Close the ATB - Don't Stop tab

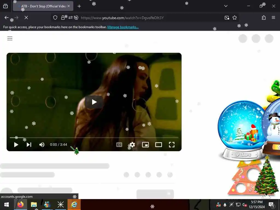tap(69, 6)
